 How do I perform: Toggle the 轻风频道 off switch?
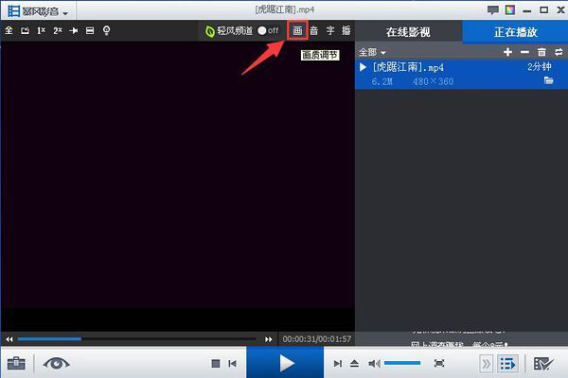point(268,31)
